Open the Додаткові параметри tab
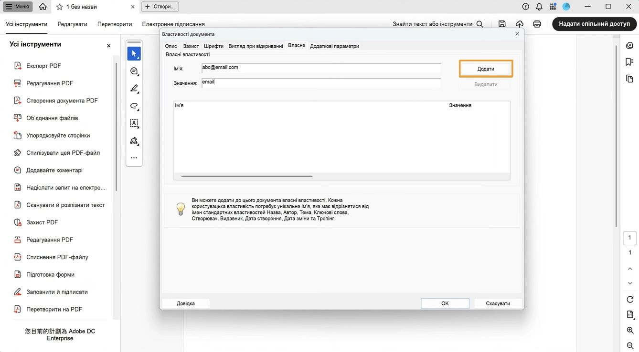The height and width of the screenshot is (352, 639). (x=334, y=46)
